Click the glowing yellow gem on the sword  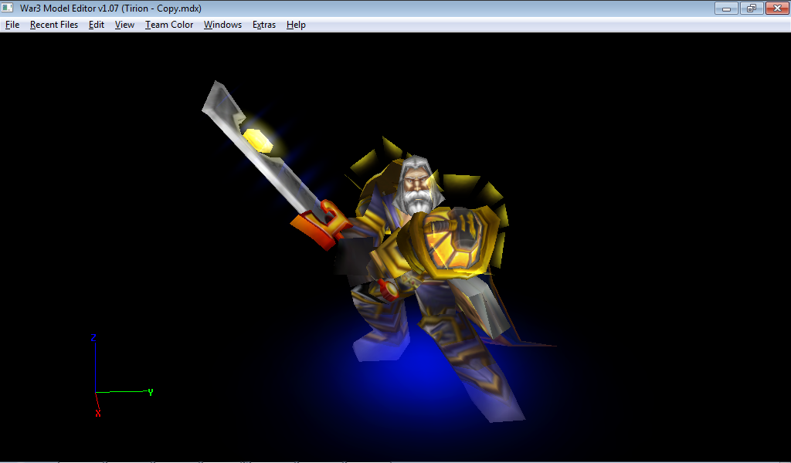[x=258, y=140]
